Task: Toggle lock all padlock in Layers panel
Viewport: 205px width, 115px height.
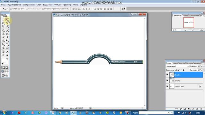Action: coord(184,70)
